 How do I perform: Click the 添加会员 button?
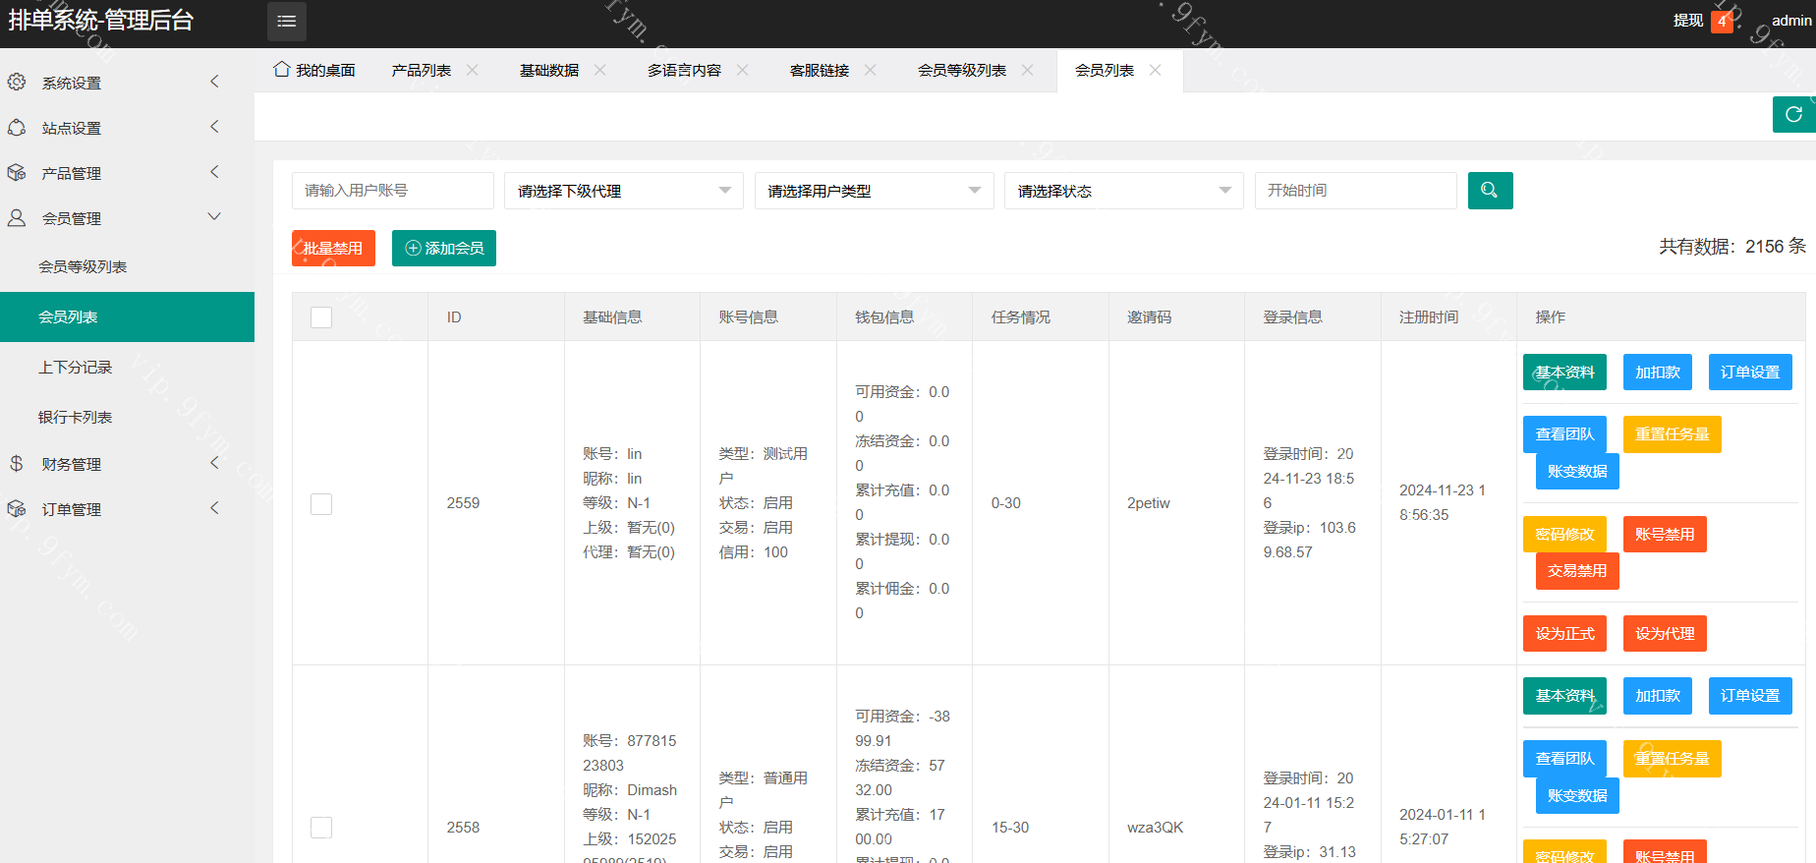(444, 249)
